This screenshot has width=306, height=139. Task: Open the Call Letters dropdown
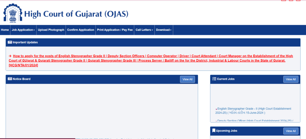[144, 30]
